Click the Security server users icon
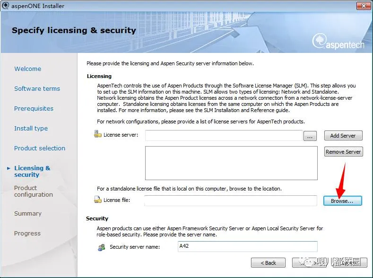 [102, 247]
